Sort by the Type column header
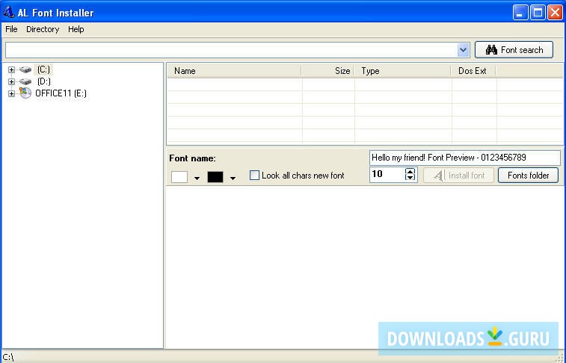 click(x=402, y=71)
